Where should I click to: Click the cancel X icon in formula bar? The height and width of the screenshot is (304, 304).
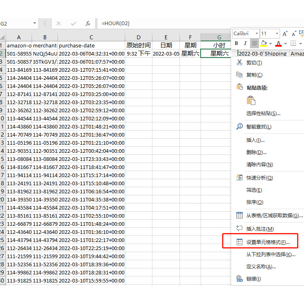click(59, 24)
